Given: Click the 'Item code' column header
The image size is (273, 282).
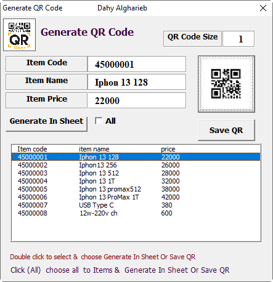Looking at the screenshot, I should click(x=32, y=149).
